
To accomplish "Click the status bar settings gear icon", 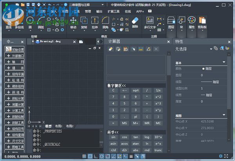I will [221, 156].
